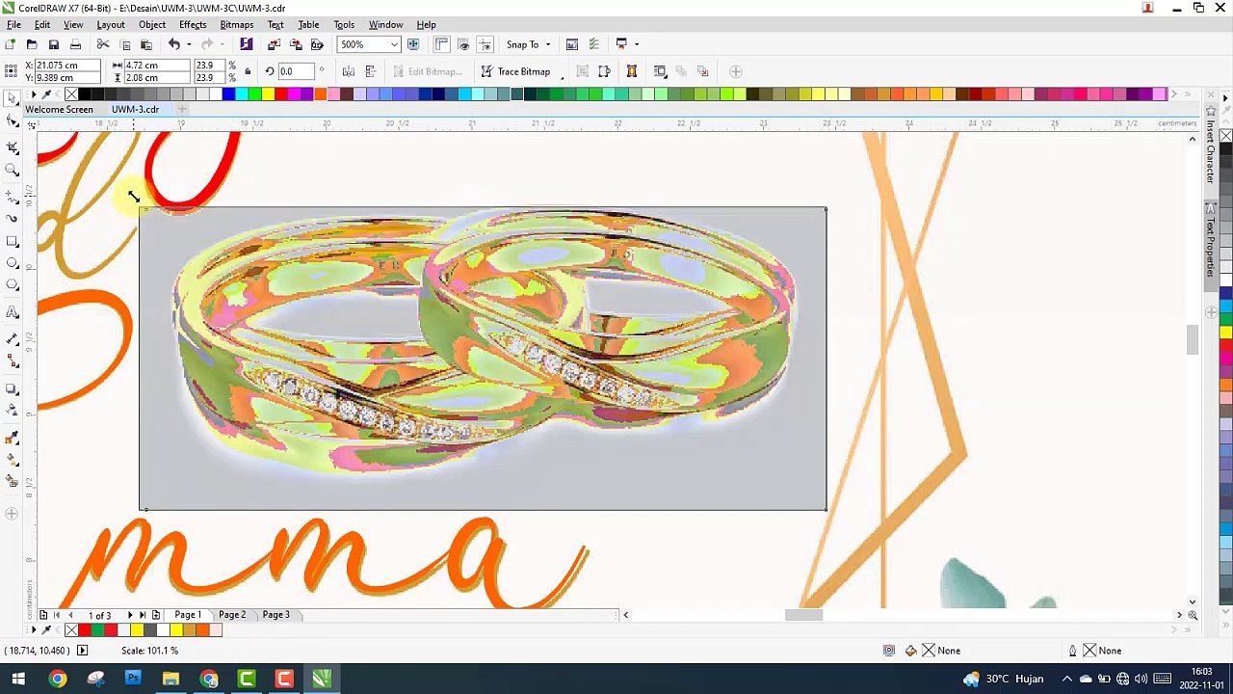Viewport: 1233px width, 694px height.
Task: Select the Freehand drawing tool
Action: [13, 196]
